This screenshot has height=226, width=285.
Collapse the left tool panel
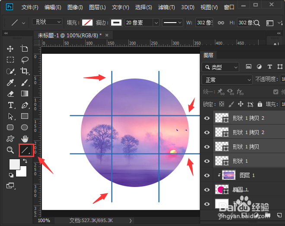pyautogui.click(x=6, y=33)
